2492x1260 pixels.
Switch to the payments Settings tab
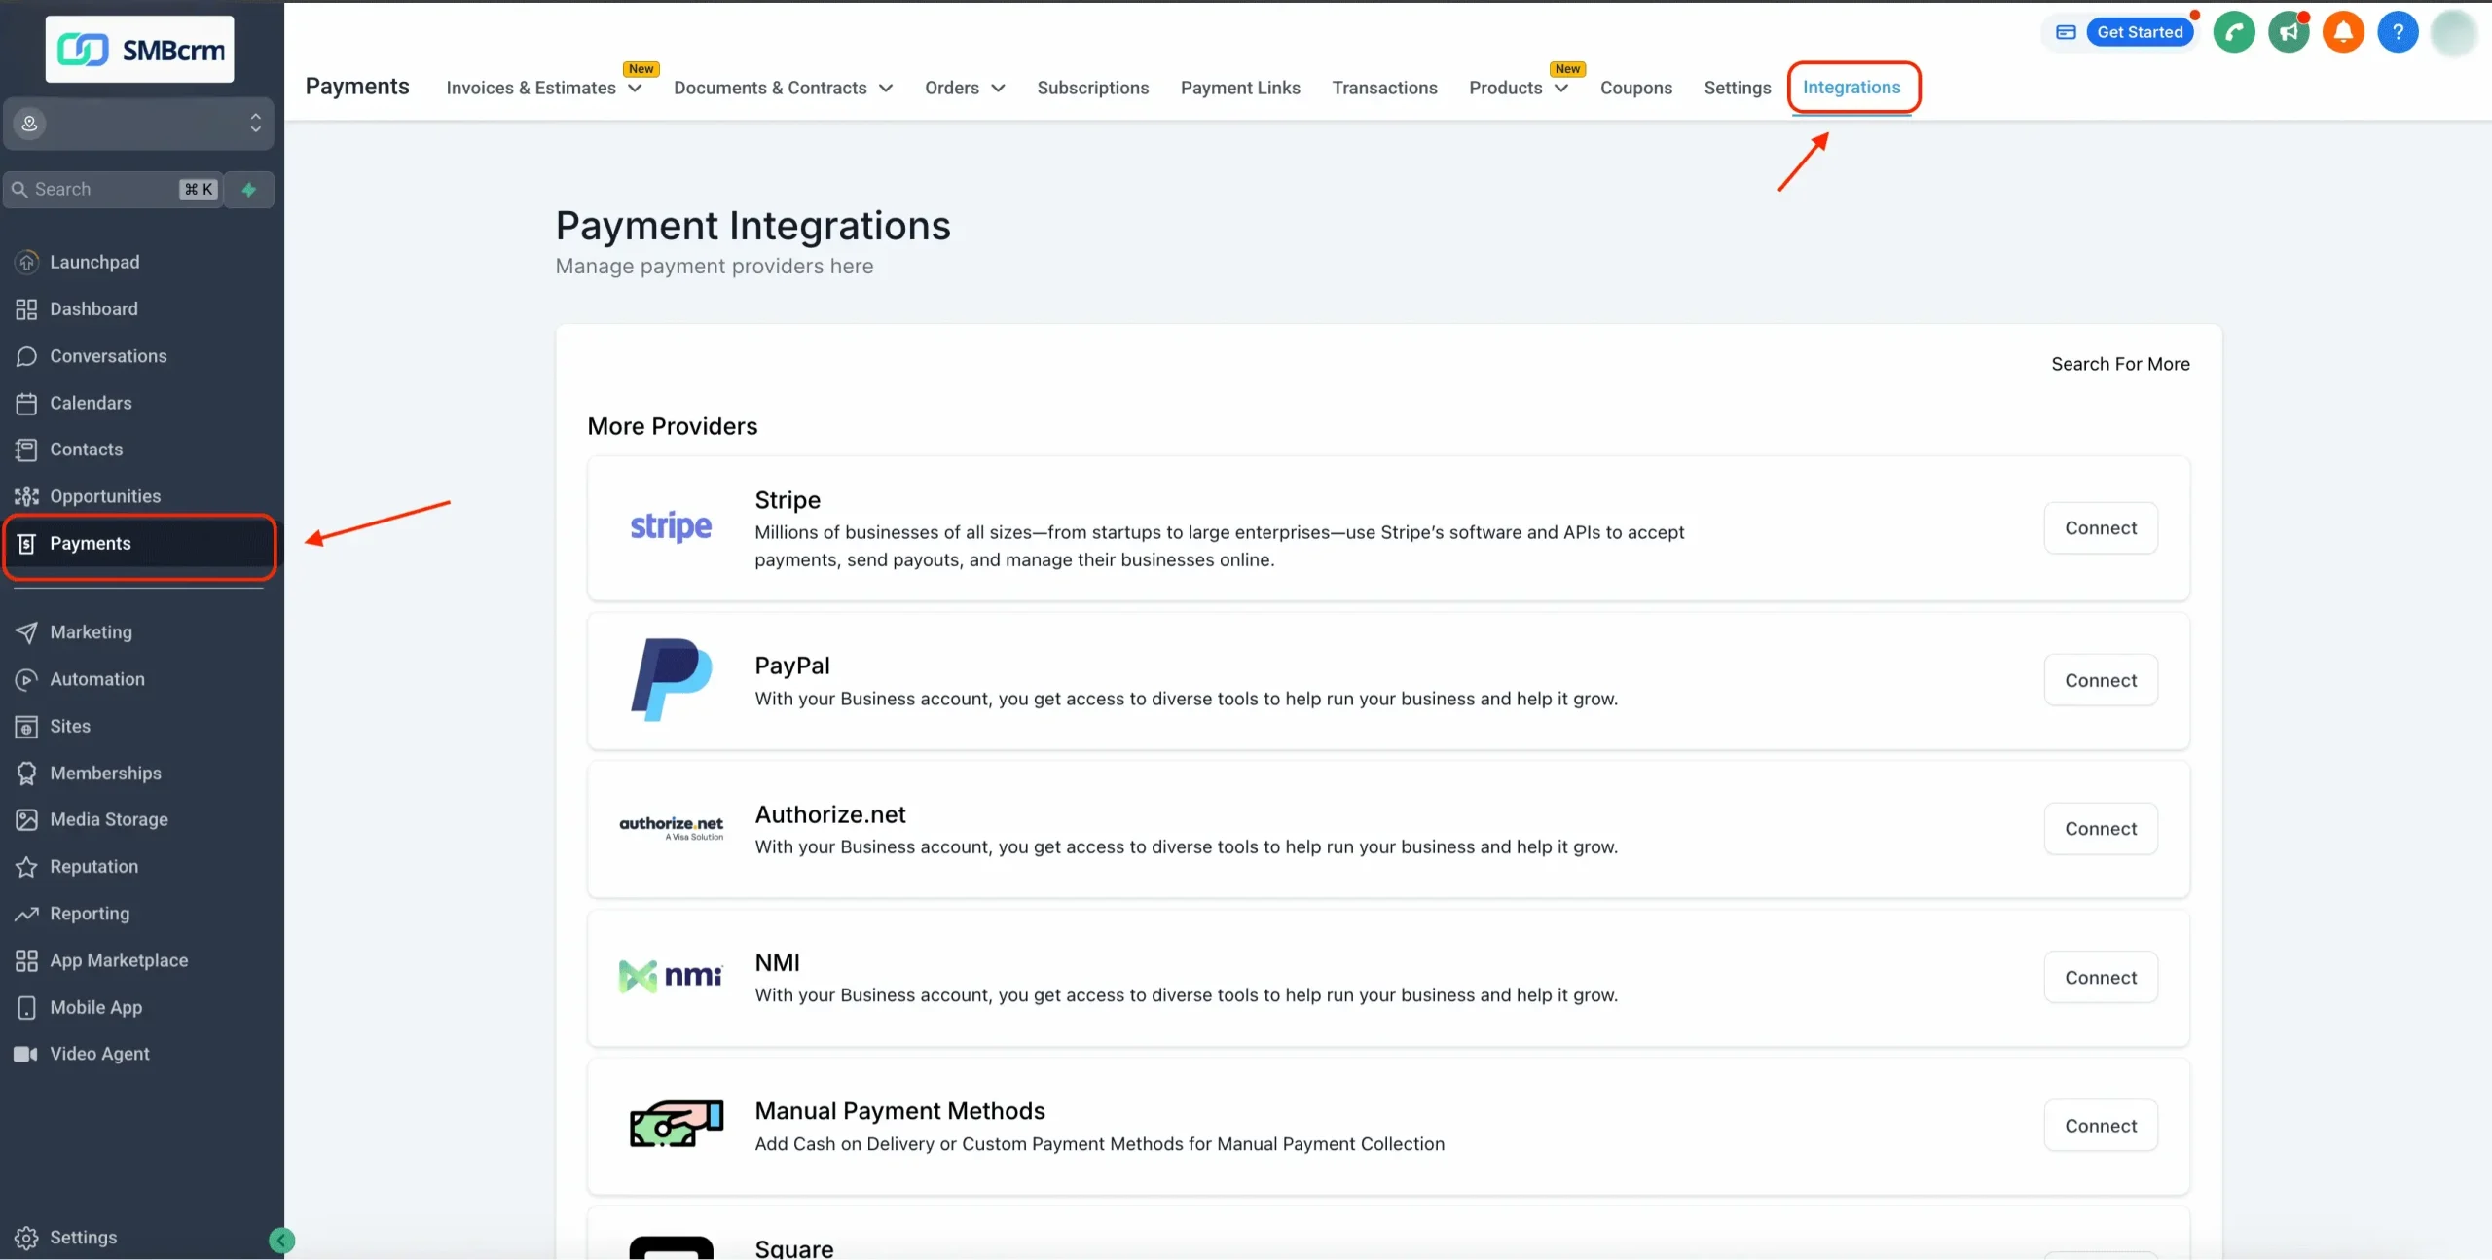[x=1738, y=88]
